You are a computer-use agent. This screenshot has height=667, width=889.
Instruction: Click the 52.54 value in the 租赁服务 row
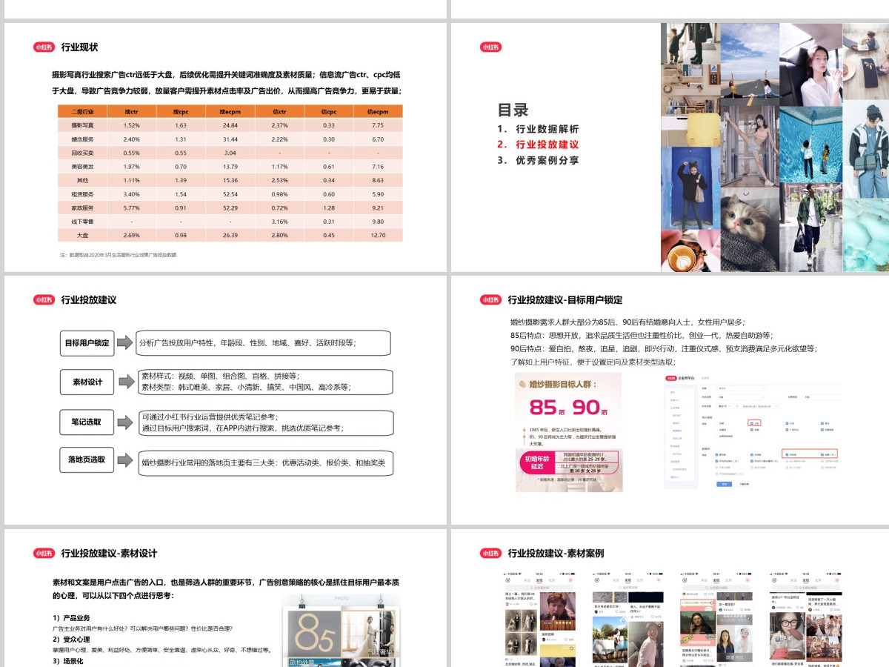point(230,194)
